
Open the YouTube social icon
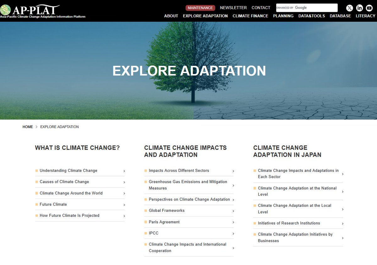point(369,8)
